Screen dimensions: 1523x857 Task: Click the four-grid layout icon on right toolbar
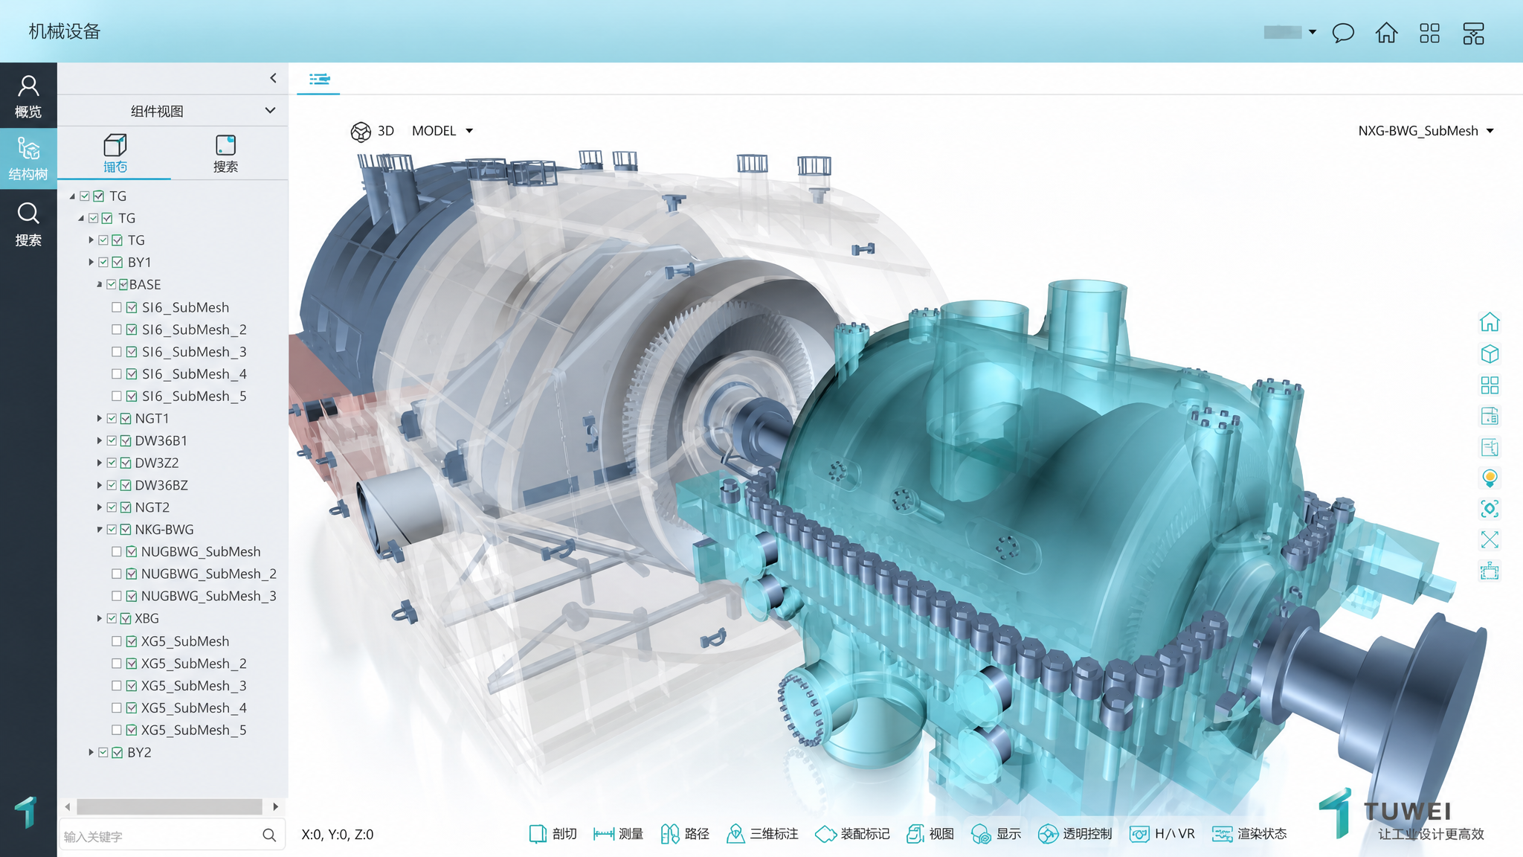[x=1490, y=385]
